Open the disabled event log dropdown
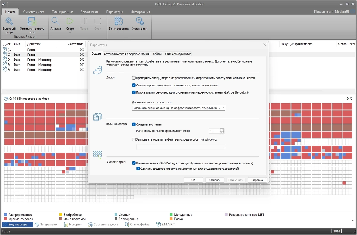This screenshot has width=357, height=235. click(181, 147)
